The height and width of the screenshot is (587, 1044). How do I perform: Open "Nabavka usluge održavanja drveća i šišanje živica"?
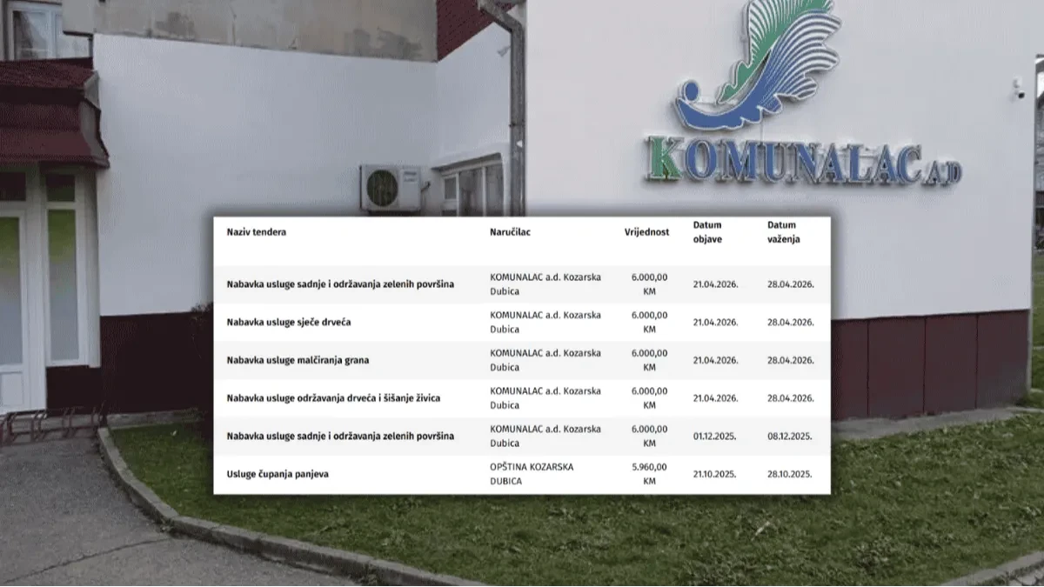333,398
